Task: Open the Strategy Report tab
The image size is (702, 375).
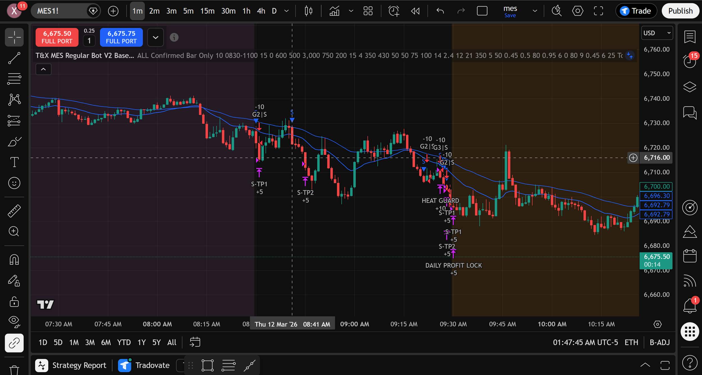Action: [x=79, y=365]
